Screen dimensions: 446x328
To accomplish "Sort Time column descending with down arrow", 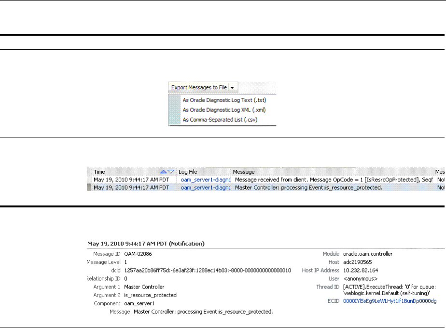I will click(x=171, y=172).
